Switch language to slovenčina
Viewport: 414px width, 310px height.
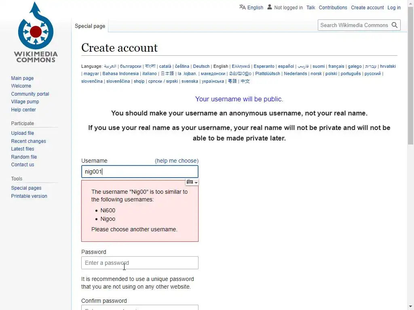[x=92, y=81]
